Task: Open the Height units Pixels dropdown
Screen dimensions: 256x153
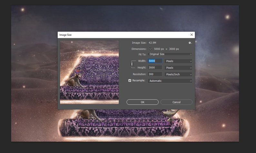Action: coord(178,68)
